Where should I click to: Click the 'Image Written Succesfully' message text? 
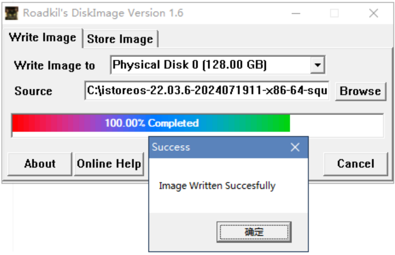(217, 186)
